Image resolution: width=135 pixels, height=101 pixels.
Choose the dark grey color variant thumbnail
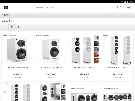click(x=97, y=43)
